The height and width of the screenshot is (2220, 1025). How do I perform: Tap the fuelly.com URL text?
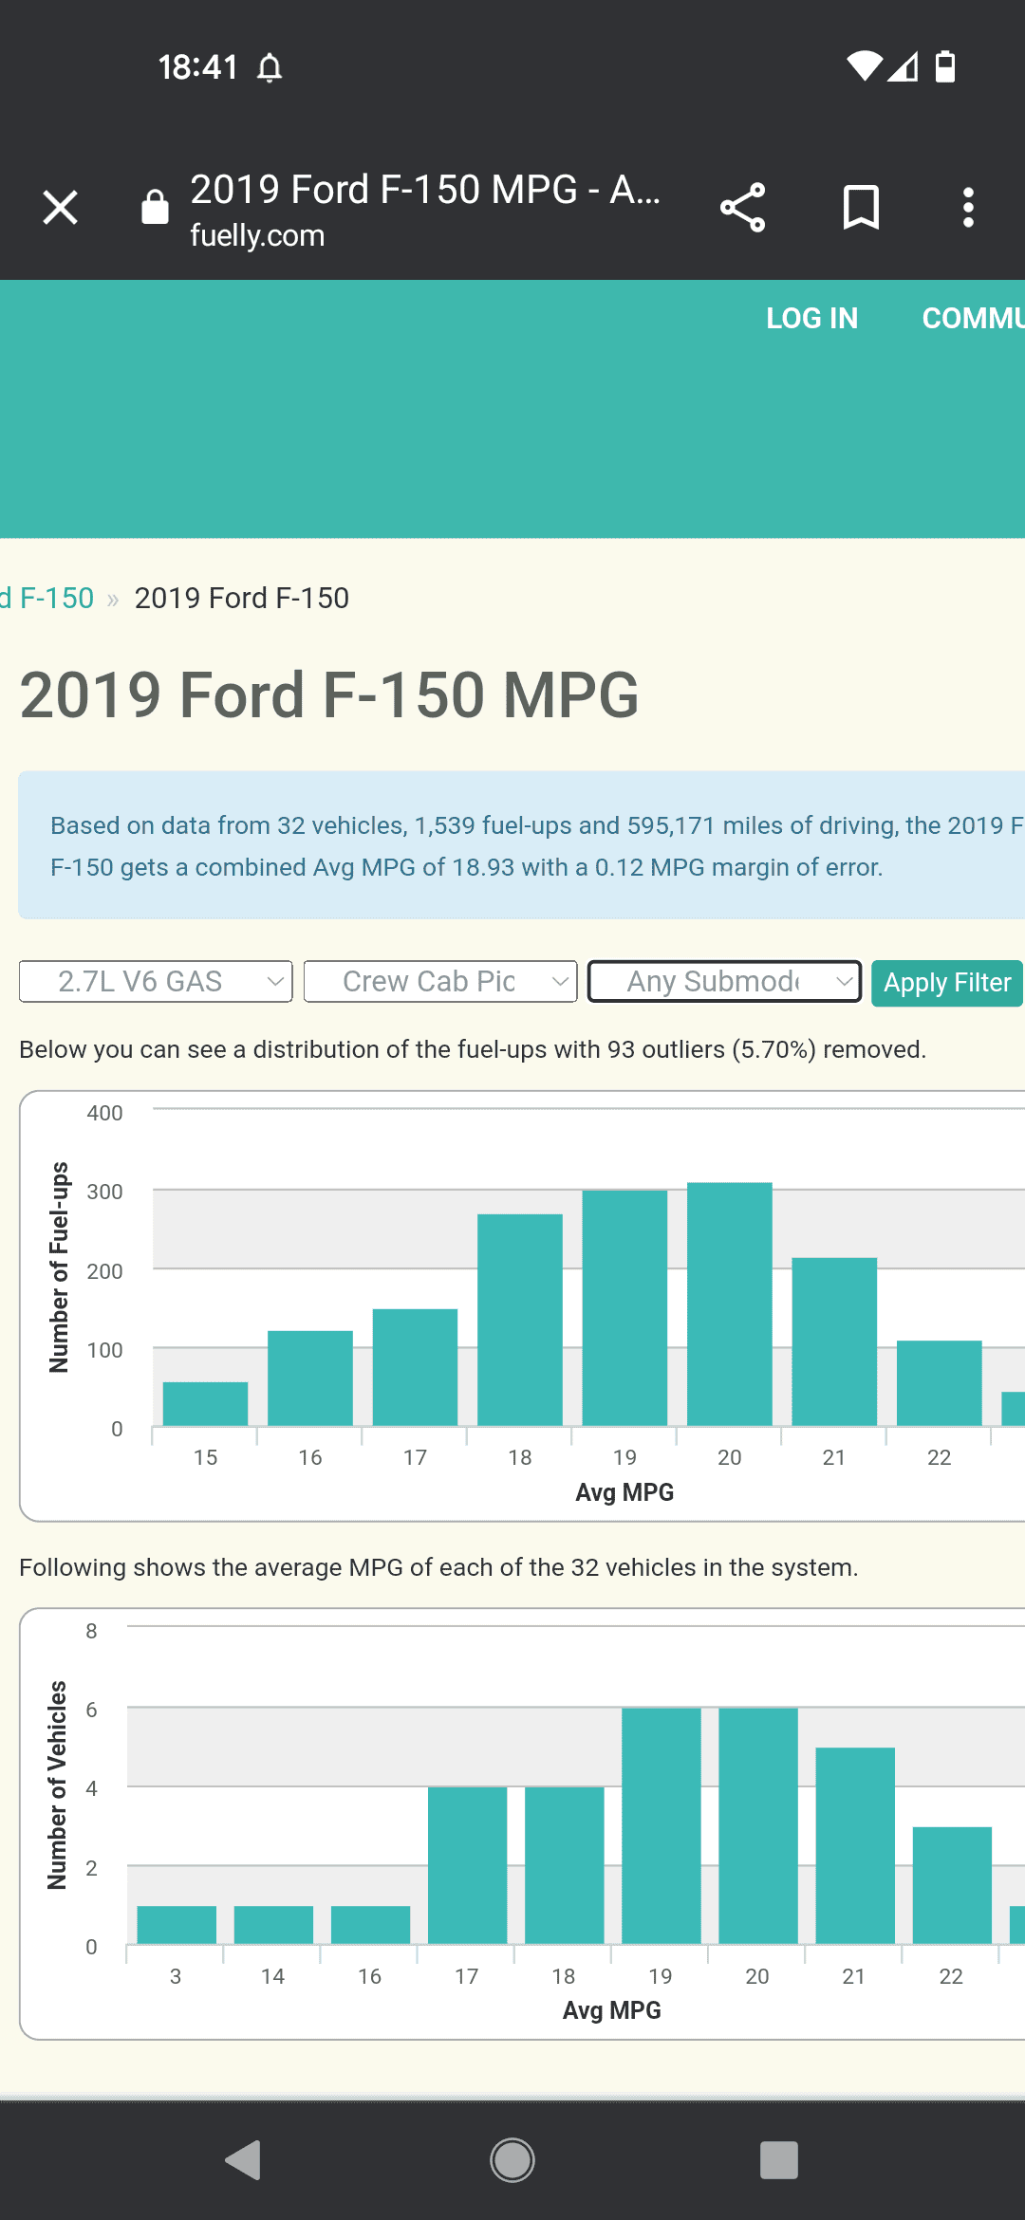(x=257, y=235)
